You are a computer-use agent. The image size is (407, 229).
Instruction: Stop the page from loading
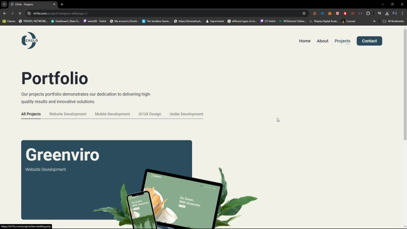click(20, 13)
